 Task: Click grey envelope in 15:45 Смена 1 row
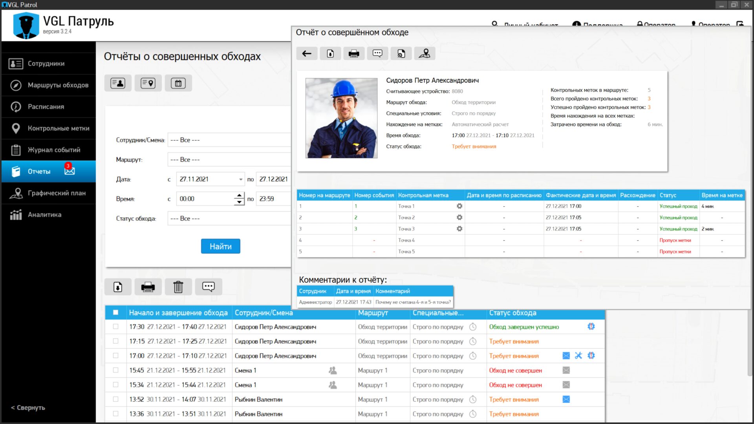pos(566,370)
